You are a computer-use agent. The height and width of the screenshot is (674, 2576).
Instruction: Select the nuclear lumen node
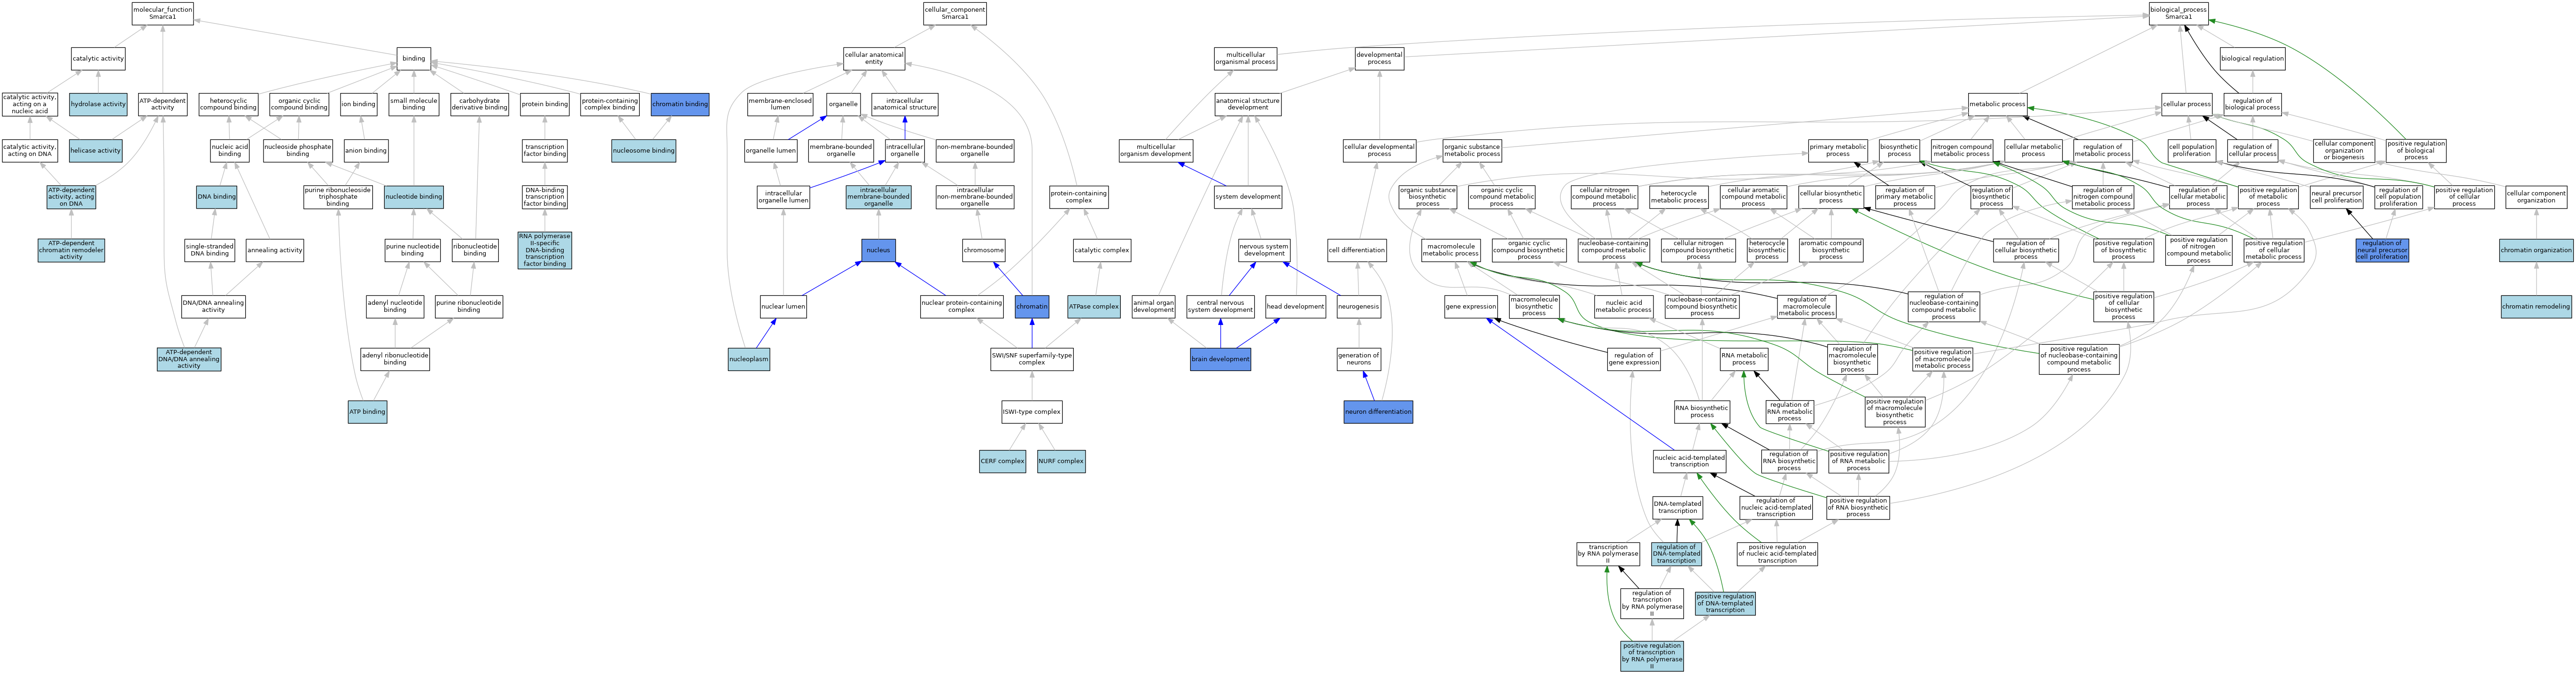(783, 307)
